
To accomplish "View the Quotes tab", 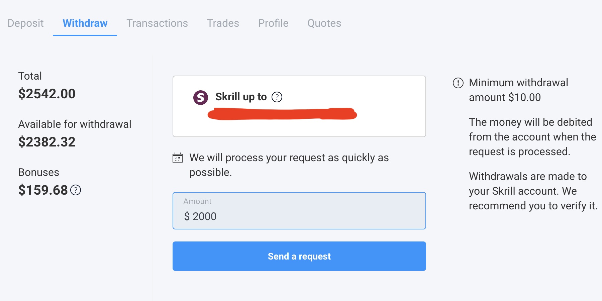I will 324,23.
